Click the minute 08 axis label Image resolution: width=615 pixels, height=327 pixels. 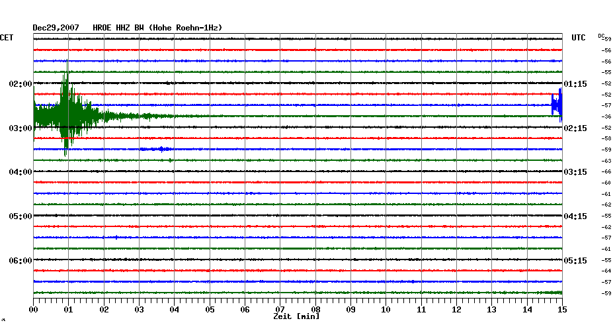pyautogui.click(x=315, y=309)
